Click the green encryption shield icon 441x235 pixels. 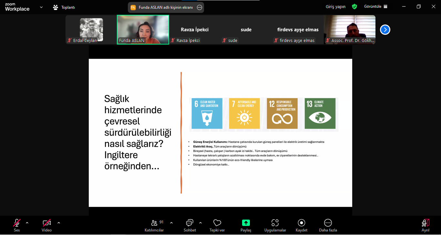(354, 7)
